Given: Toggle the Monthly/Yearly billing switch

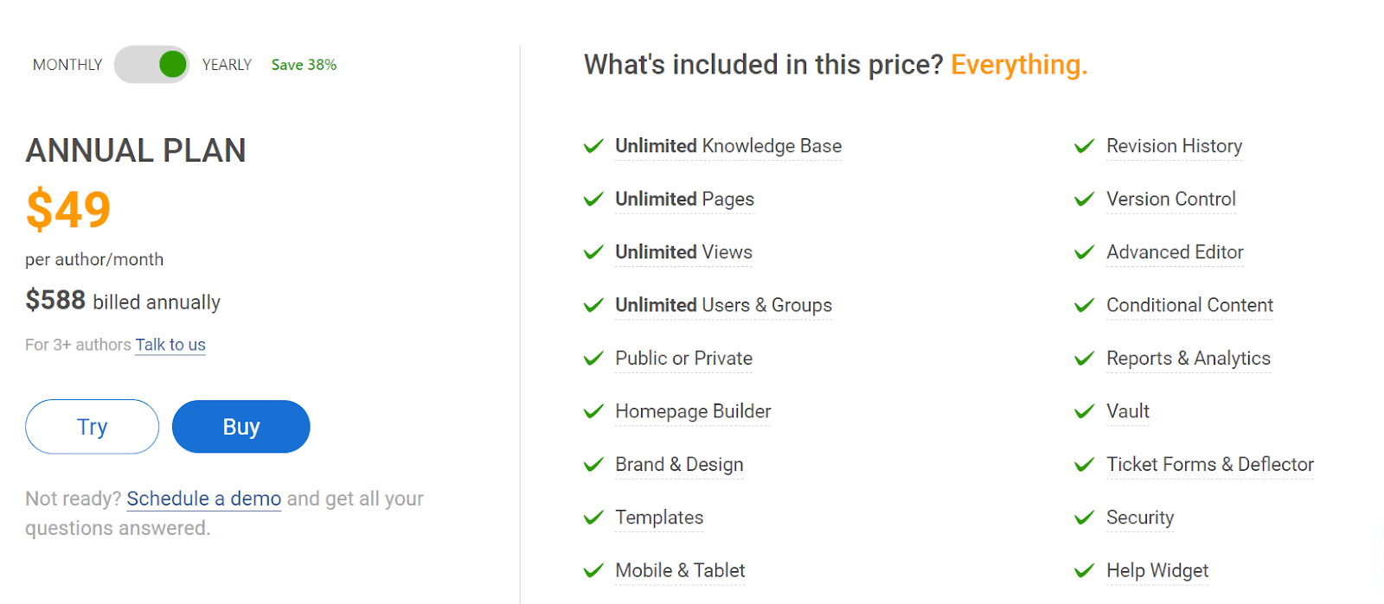Looking at the screenshot, I should click(x=152, y=65).
